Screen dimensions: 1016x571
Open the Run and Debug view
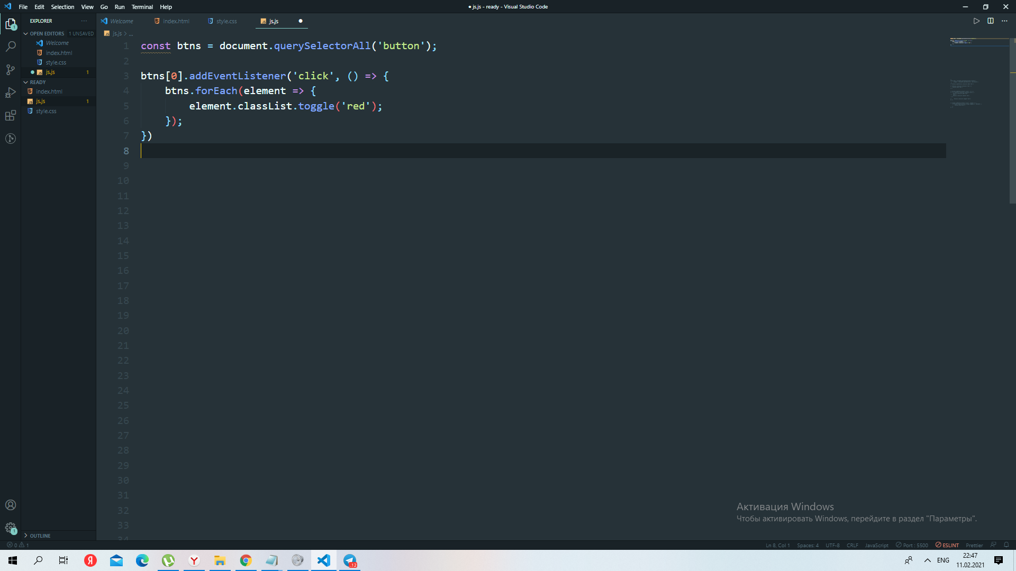pyautogui.click(x=11, y=93)
